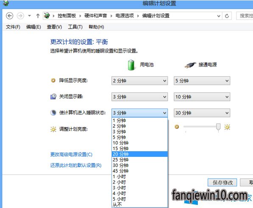The width and height of the screenshot is (253, 208).
Task: Select 1 小时 from the sleep options
Action: coord(140,177)
